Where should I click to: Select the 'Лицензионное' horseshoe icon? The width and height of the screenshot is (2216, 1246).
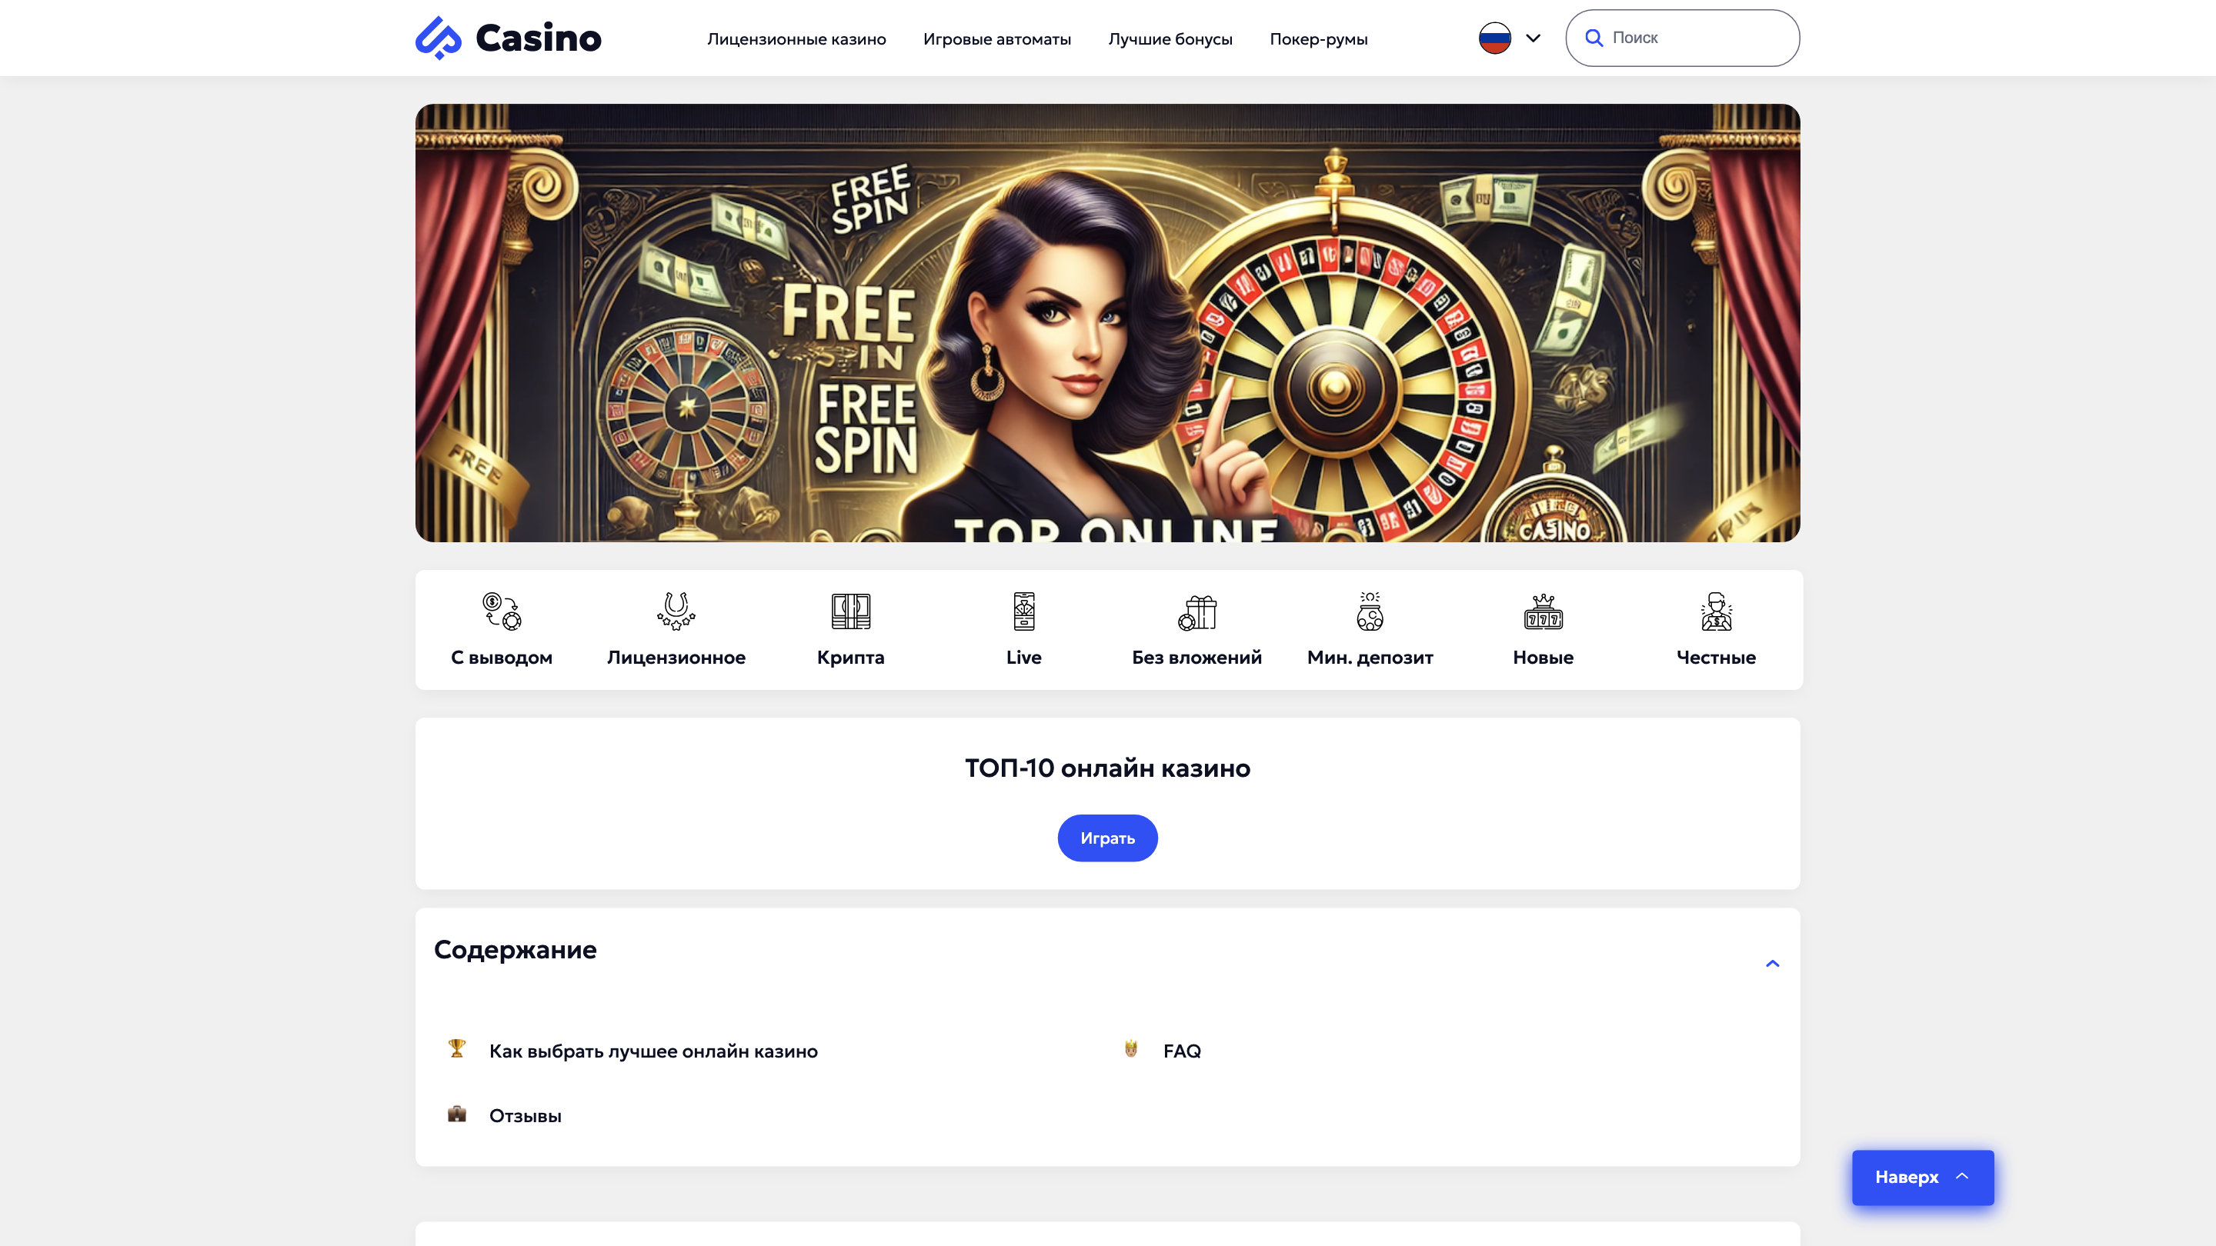tap(676, 611)
